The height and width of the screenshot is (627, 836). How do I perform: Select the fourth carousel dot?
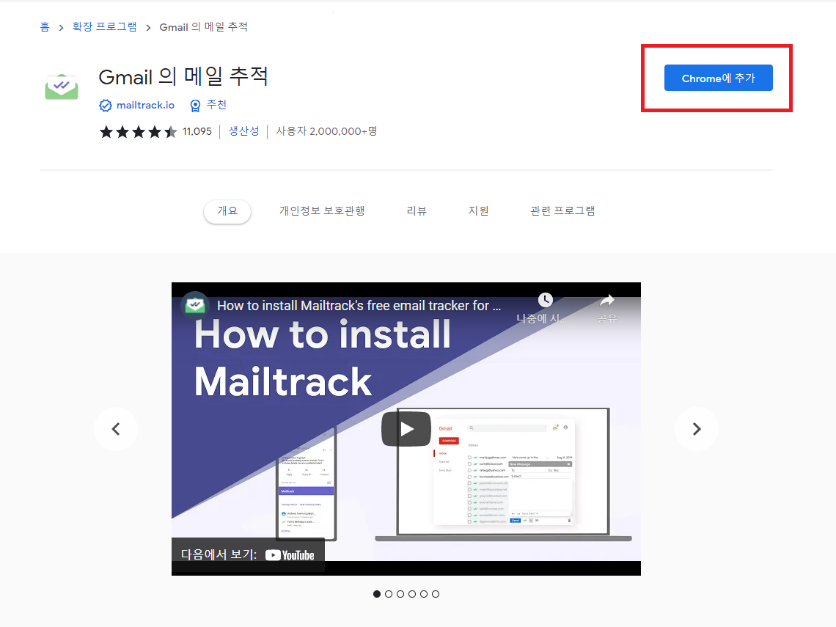(412, 594)
